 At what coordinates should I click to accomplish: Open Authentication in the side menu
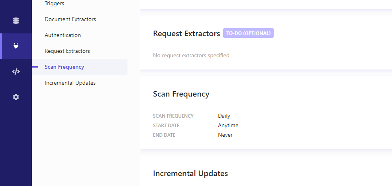63,35
